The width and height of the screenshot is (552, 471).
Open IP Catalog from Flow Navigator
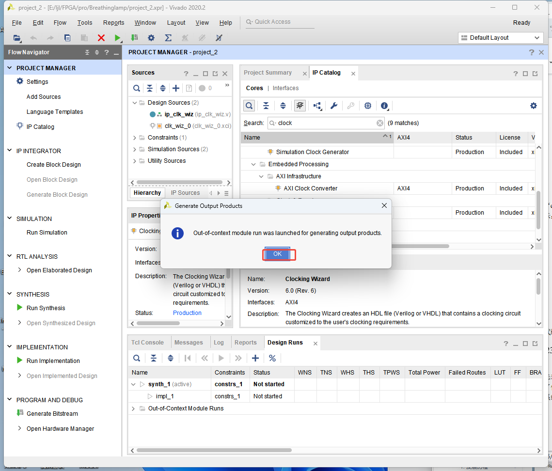click(x=40, y=127)
